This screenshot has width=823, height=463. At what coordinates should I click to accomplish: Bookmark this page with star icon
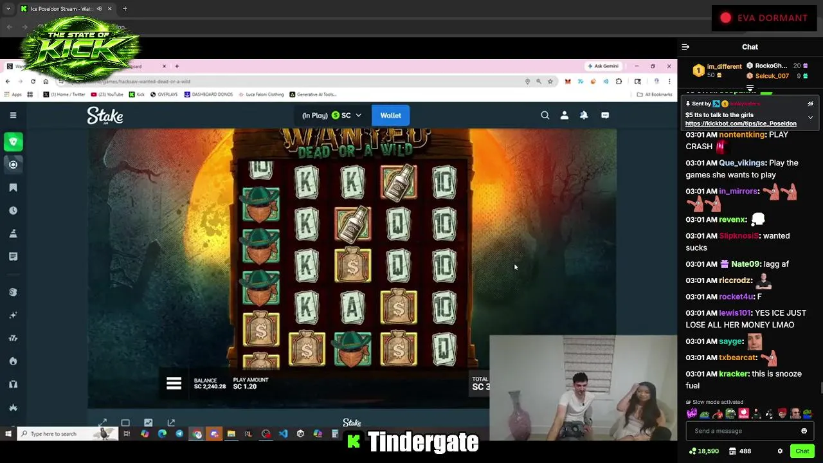(550, 82)
